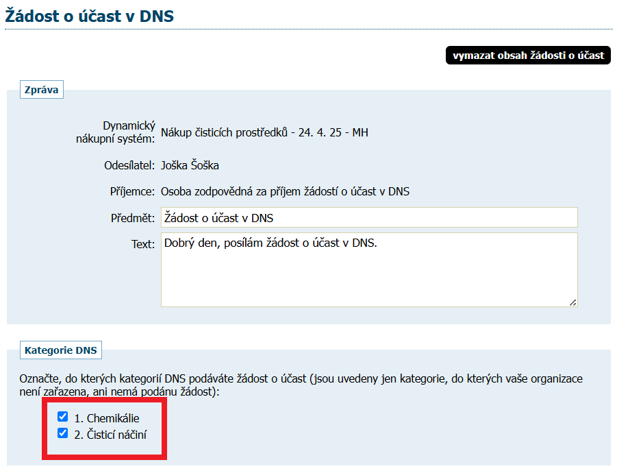Uncheck the '2. Čisticí náčiní' checkbox
This screenshot has width=617, height=471.
tap(63, 433)
